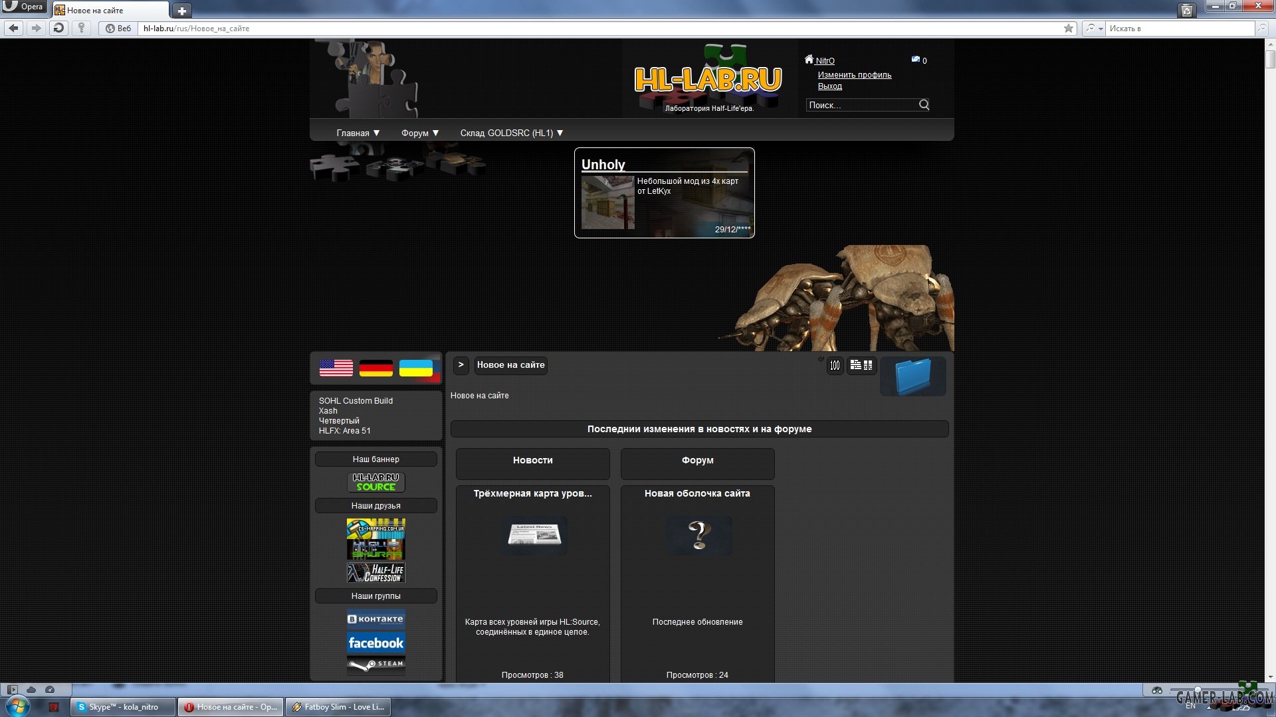Image resolution: width=1276 pixels, height=717 pixels.
Task: Go back to the previous page
Action: [14, 28]
